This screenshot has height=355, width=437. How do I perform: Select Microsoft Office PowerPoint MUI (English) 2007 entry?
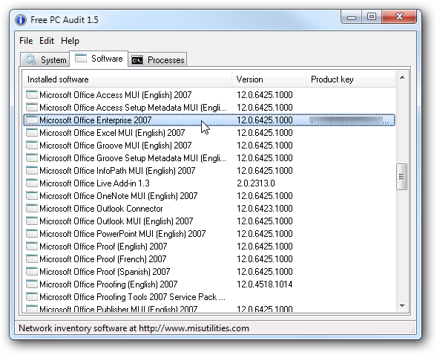point(122,234)
